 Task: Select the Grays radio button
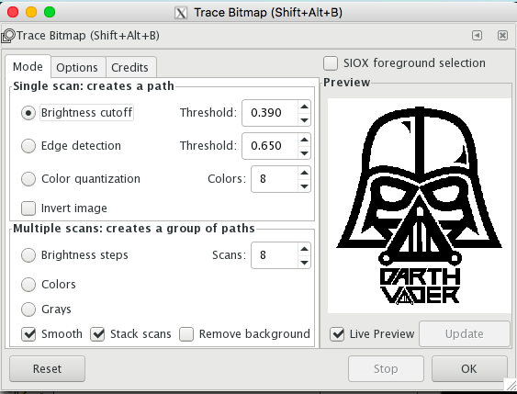coord(28,310)
